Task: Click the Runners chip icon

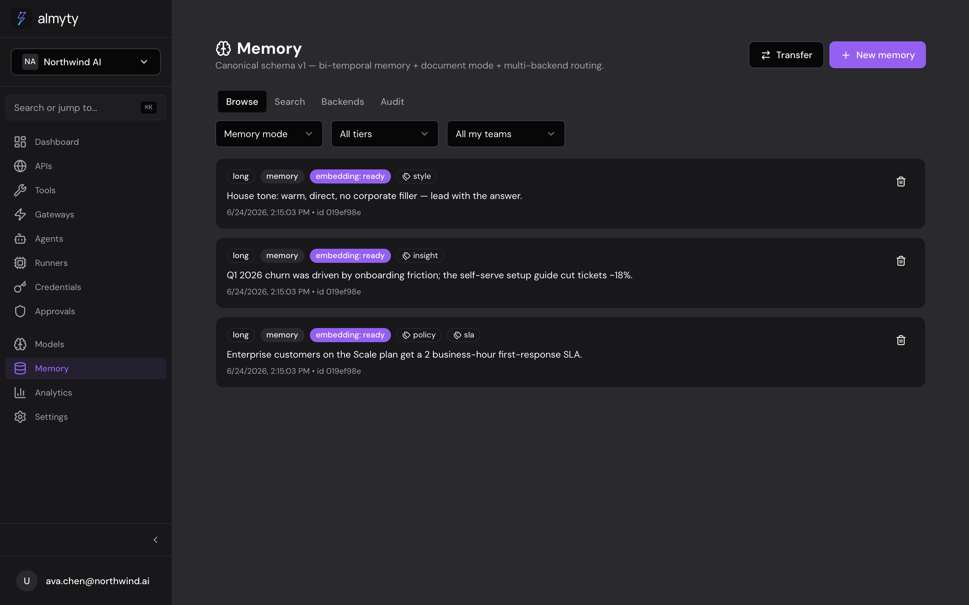Action: pos(20,263)
